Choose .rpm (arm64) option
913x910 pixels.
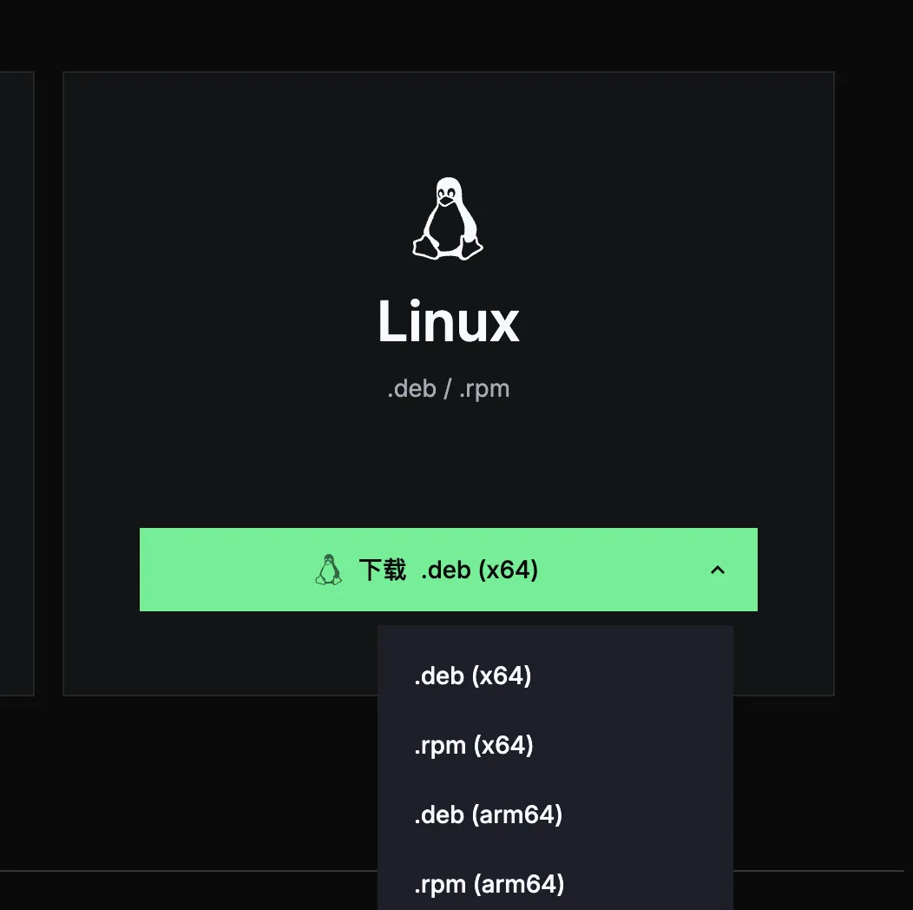[555, 884]
